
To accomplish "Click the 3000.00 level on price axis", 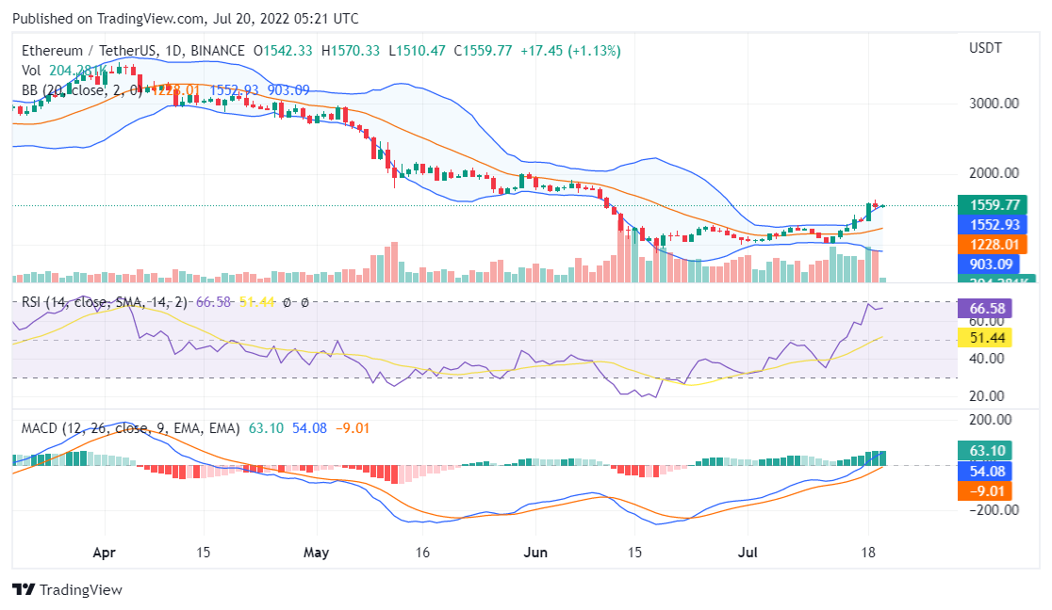I will pos(993,104).
